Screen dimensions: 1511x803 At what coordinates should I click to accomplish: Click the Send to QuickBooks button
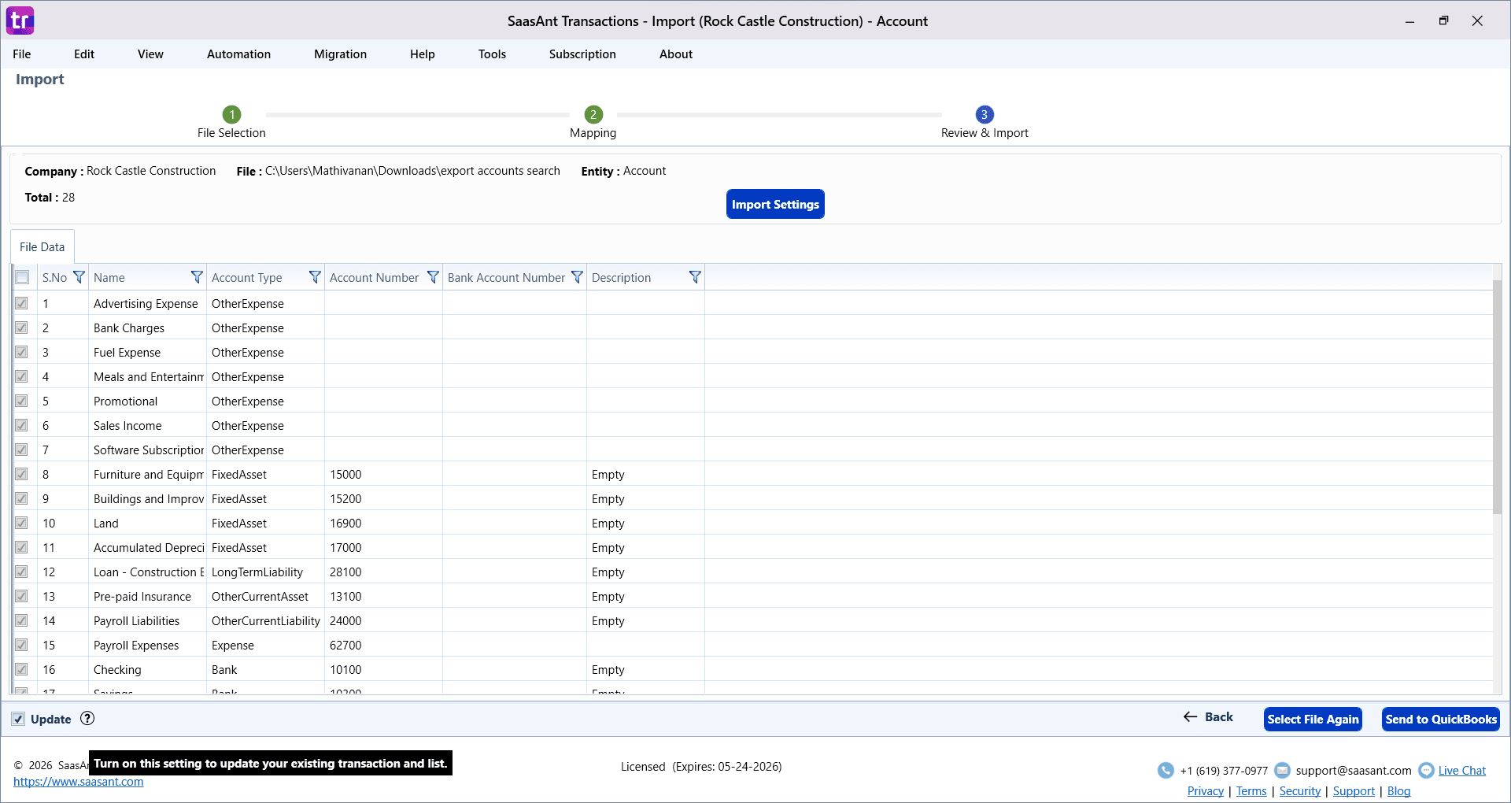pyautogui.click(x=1440, y=719)
